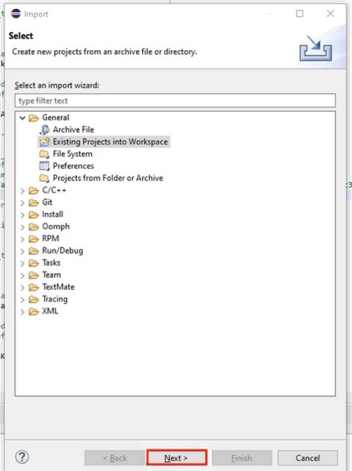Click the Git folder icon
This screenshot has height=471, width=352.
33,202
